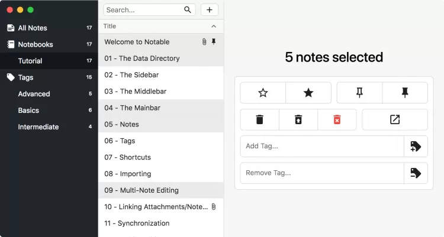Select the Tutorial notebook
This screenshot has width=444, height=237.
pyautogui.click(x=30, y=61)
